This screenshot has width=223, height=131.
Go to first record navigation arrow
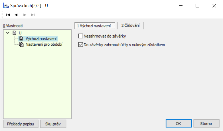(8, 15)
